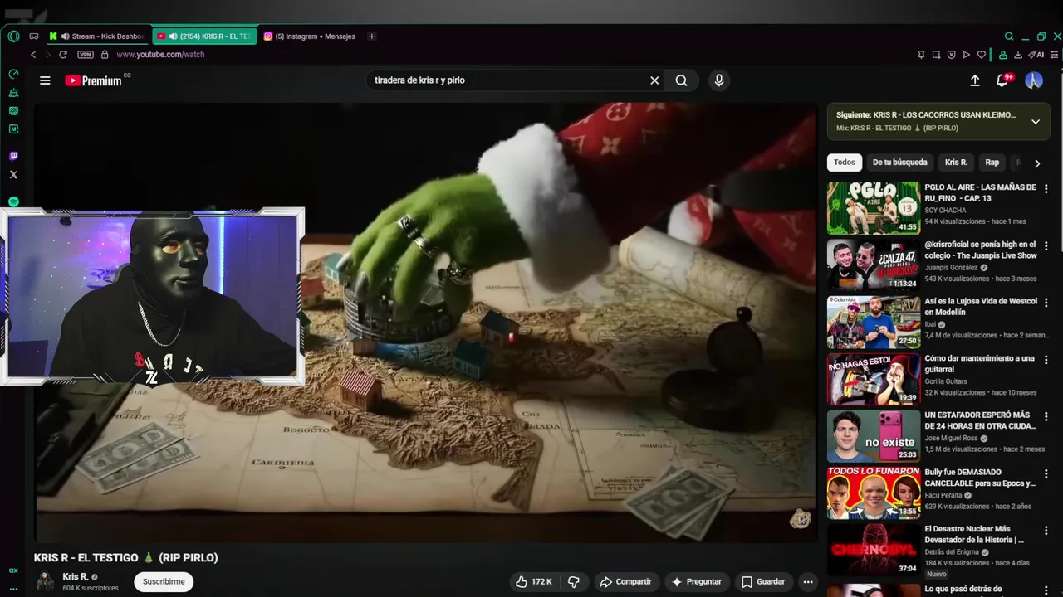1063x597 pixels.
Task: Open browser tab search magnifier
Action: coord(1009,36)
